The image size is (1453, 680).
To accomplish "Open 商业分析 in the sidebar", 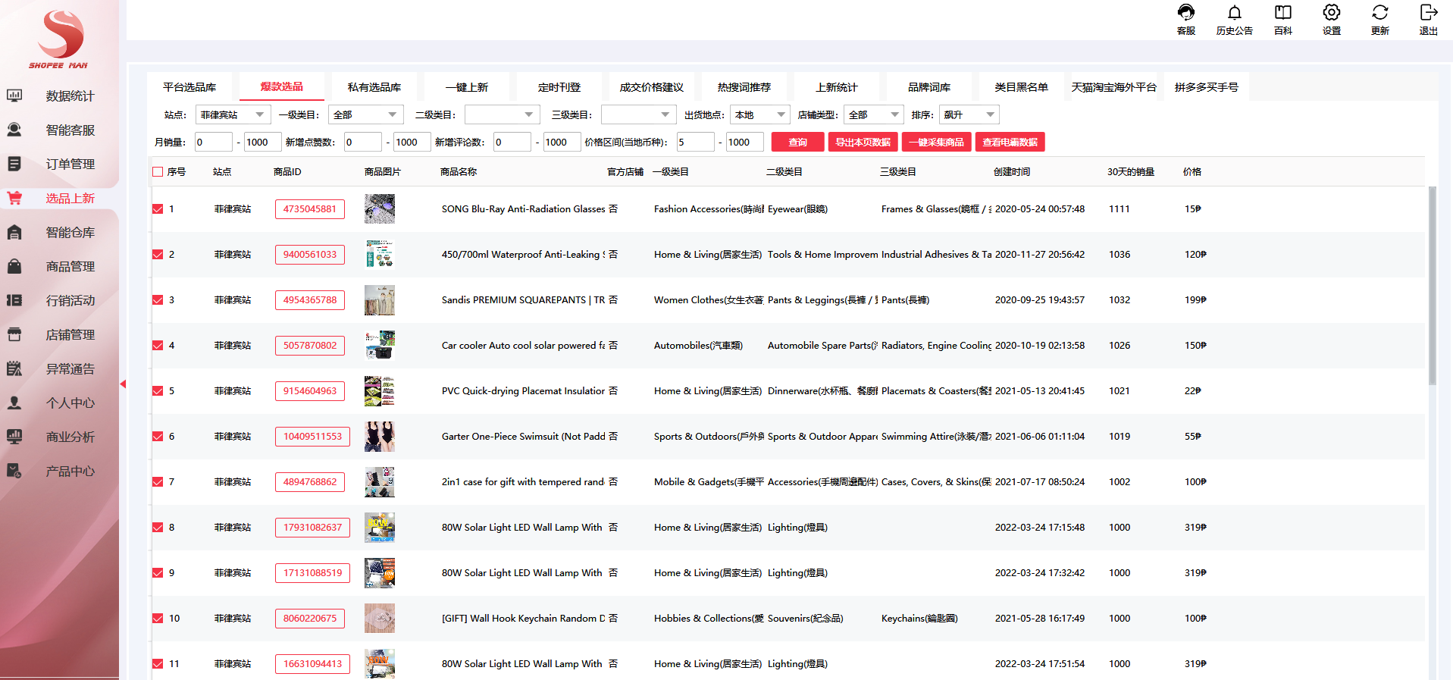I will coord(59,437).
